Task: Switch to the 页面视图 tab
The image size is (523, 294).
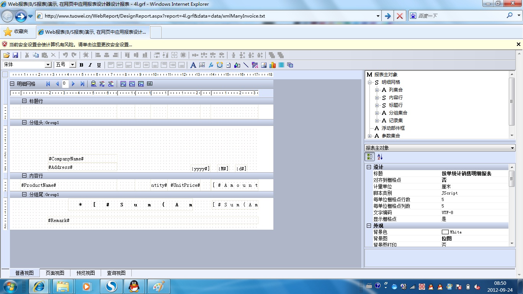Action: (55, 273)
